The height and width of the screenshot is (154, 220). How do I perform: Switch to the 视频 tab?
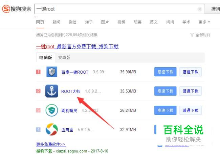click(121, 22)
